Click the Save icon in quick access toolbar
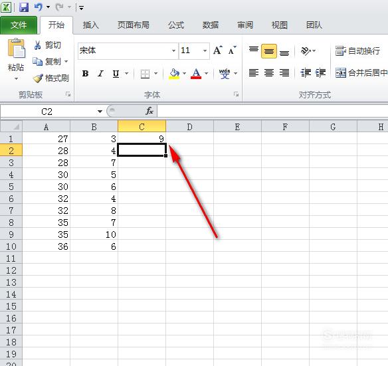Image resolution: width=388 pixels, height=366 pixels. (x=24, y=7)
